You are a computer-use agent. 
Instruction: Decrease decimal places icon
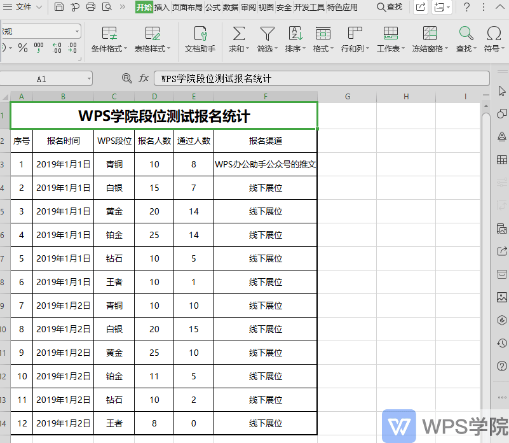pyautogui.click(x=72, y=48)
